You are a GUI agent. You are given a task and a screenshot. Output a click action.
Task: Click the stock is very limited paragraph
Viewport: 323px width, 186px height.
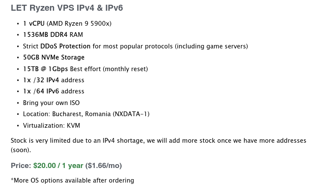point(158,145)
